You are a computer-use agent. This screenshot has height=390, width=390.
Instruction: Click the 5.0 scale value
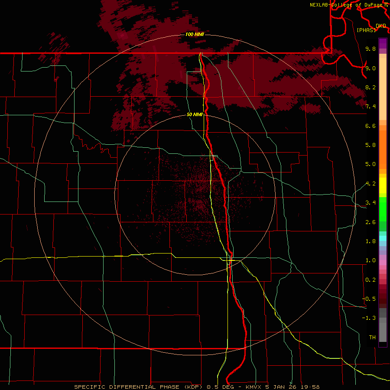tap(370, 164)
